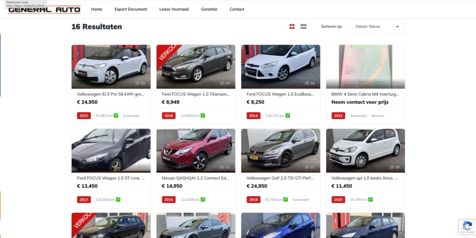This screenshot has width=476, height=238.
Task: Click green checkmark beside 110.559 km
Action: (x=203, y=199)
